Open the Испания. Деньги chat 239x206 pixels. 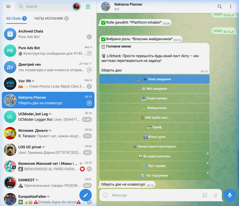coord(48,133)
